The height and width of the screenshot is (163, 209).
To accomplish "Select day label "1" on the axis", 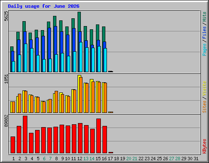I will (13, 159).
